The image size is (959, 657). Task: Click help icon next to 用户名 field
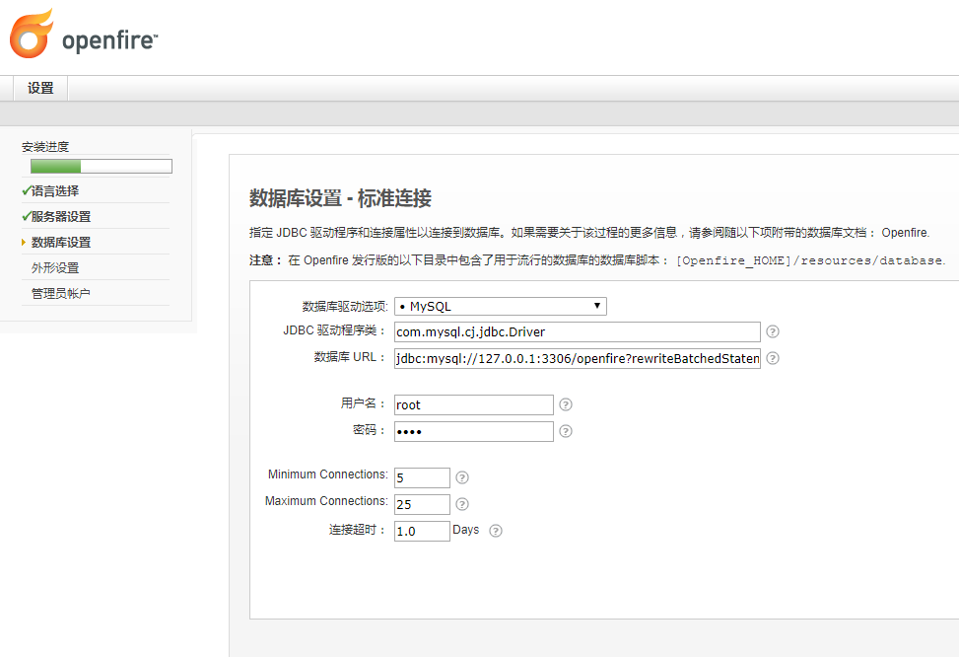click(566, 404)
